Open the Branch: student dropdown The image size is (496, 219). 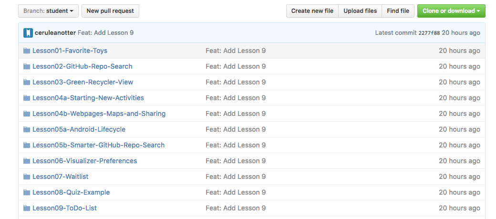(x=48, y=11)
